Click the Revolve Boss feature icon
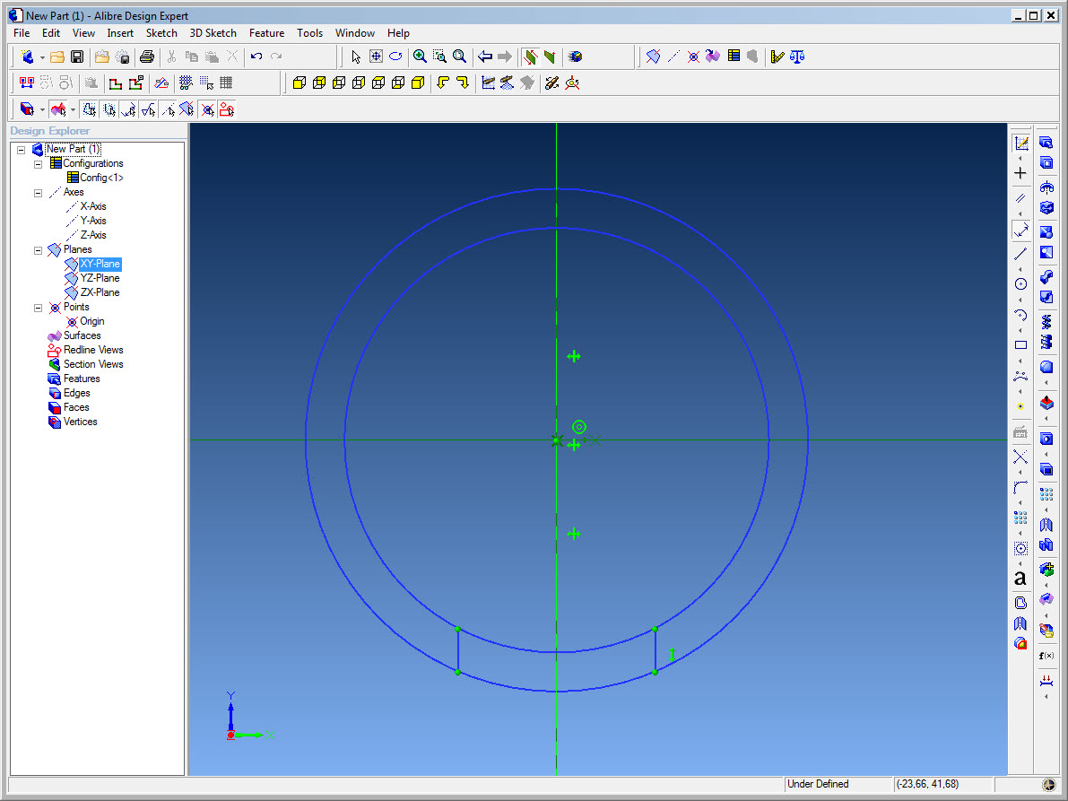 (x=1046, y=187)
